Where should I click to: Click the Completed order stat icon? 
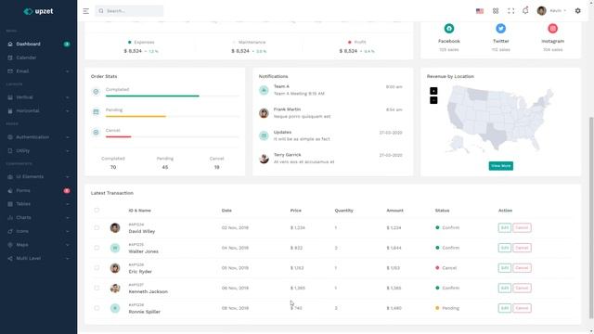tap(96, 92)
